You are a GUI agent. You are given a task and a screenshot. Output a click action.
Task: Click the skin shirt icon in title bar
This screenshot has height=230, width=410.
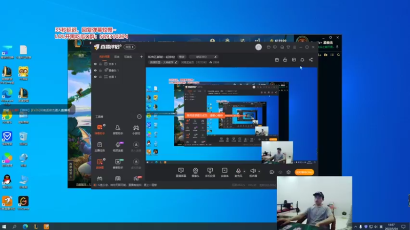(x=288, y=47)
